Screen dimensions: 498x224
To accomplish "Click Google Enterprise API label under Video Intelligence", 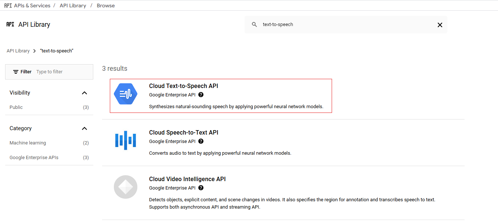I will pyautogui.click(x=172, y=188).
